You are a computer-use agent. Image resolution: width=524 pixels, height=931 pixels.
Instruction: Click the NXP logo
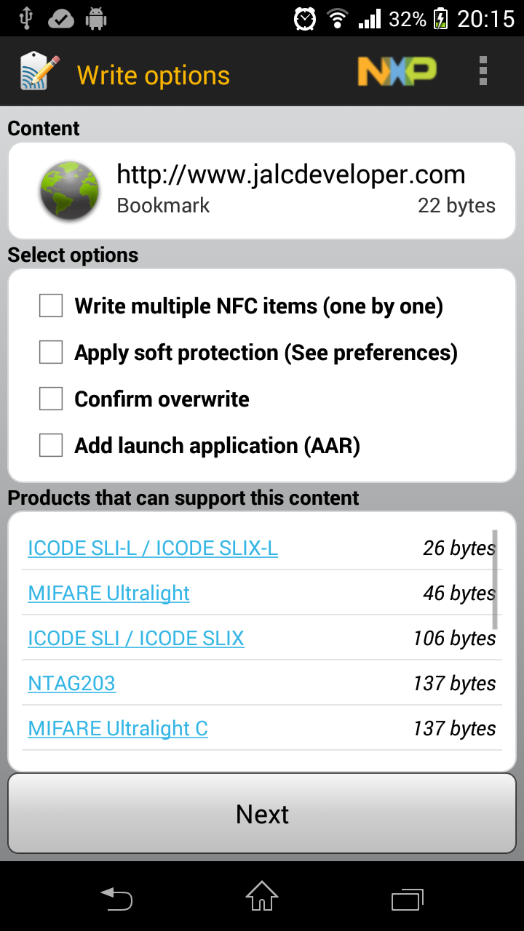[397, 71]
